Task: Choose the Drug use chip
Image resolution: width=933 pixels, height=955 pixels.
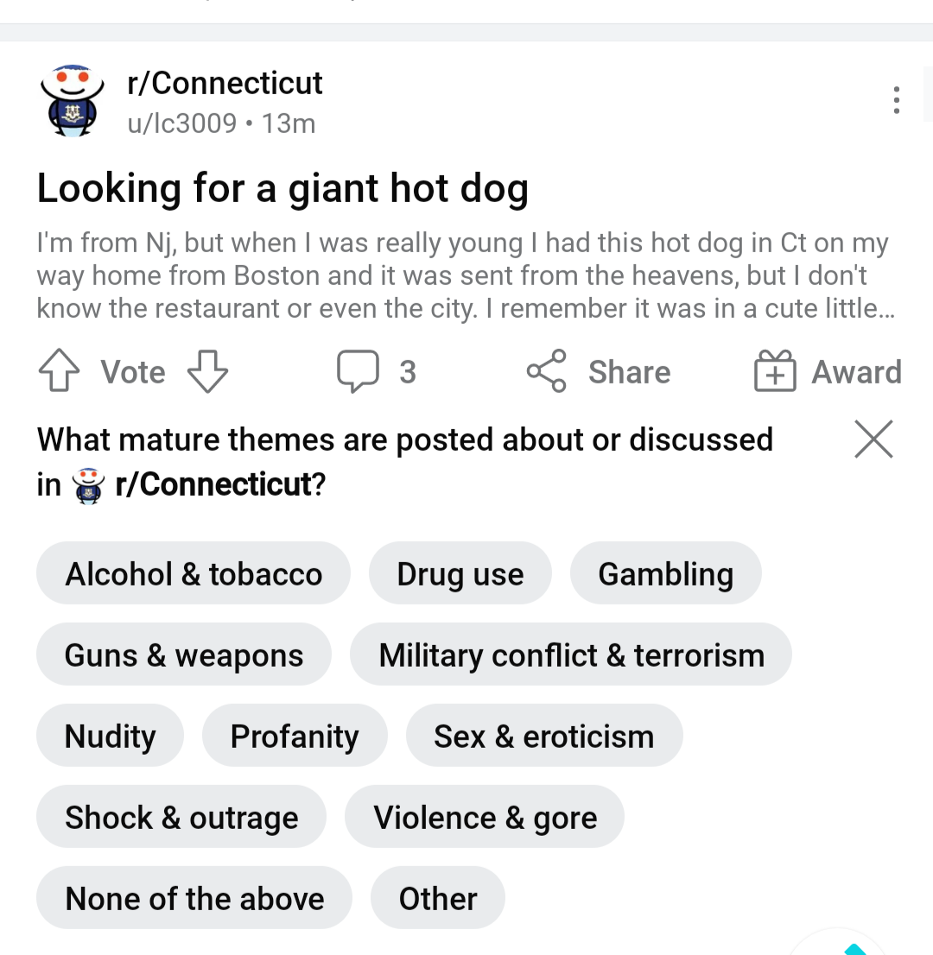Action: click(x=460, y=574)
